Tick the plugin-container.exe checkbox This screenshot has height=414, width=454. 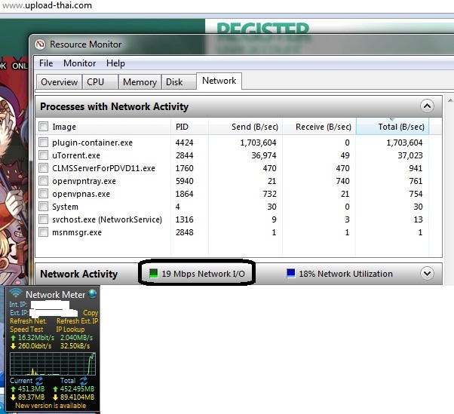pos(44,142)
